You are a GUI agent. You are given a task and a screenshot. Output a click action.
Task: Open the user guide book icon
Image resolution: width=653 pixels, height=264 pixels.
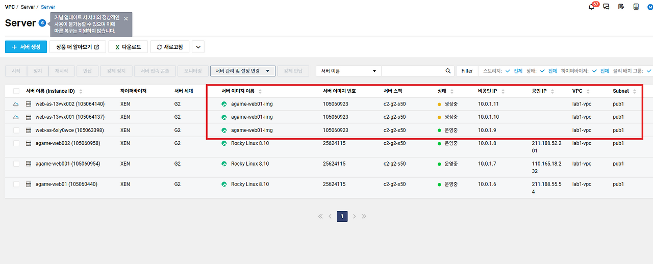click(636, 7)
